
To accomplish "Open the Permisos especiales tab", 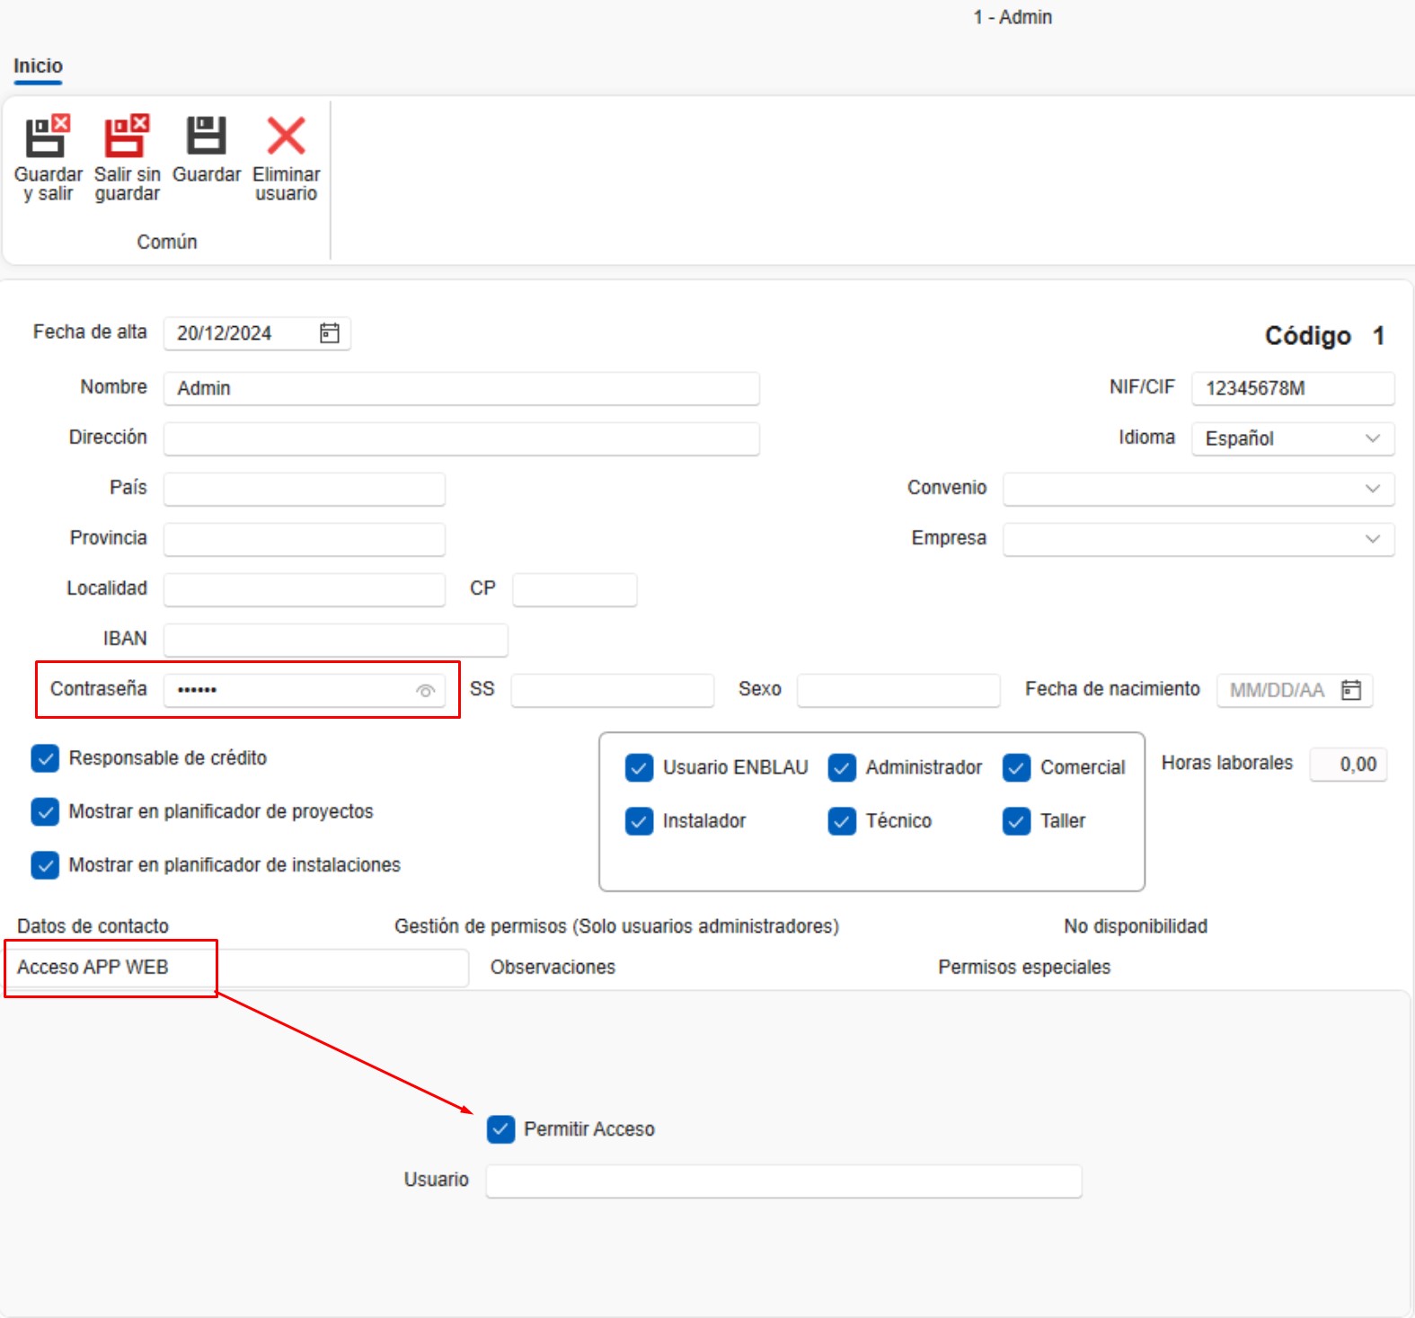I will (x=1023, y=968).
